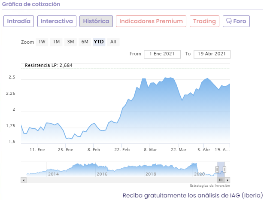This screenshot has height=200, width=264.
Task: Click the scrollbar thumb grip in the navigator
Action: point(221,180)
